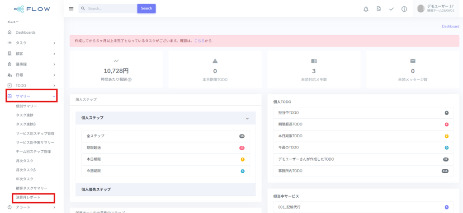Open the info circle icon
Screen dimensions: 463x213
[404, 9]
